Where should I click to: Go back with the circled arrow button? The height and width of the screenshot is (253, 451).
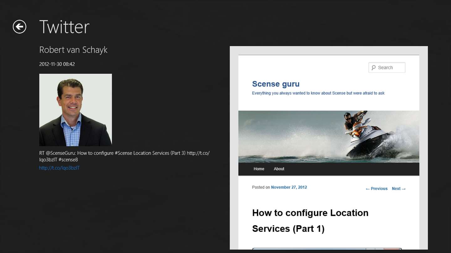[x=19, y=27]
